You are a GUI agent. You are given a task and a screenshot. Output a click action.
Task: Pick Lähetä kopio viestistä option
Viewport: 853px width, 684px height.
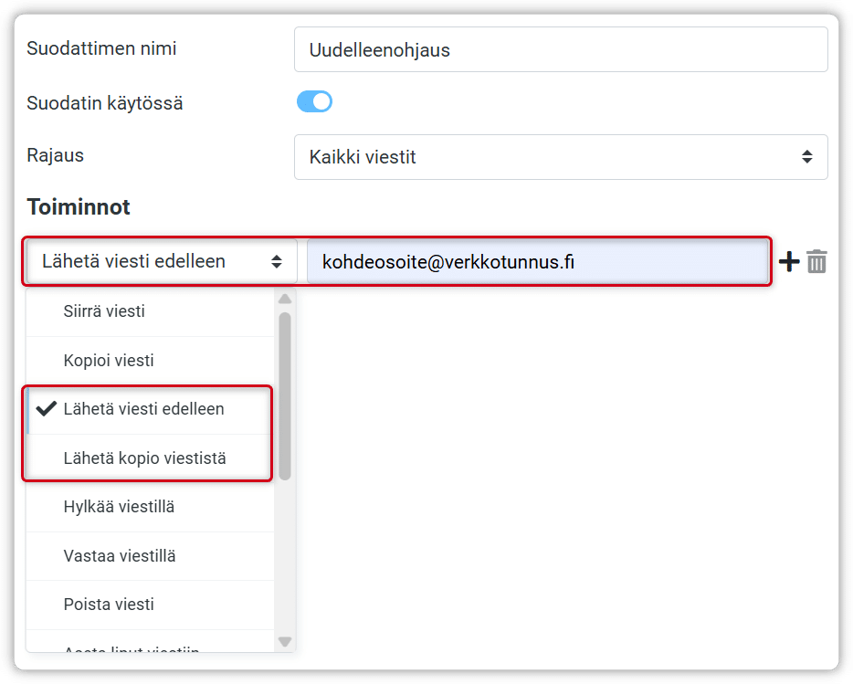pyautogui.click(x=144, y=458)
